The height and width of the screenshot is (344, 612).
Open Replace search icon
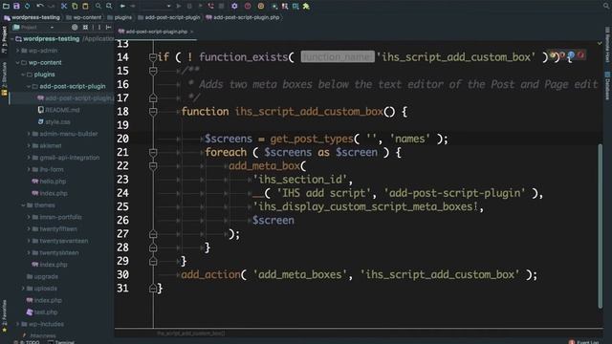point(109,6)
